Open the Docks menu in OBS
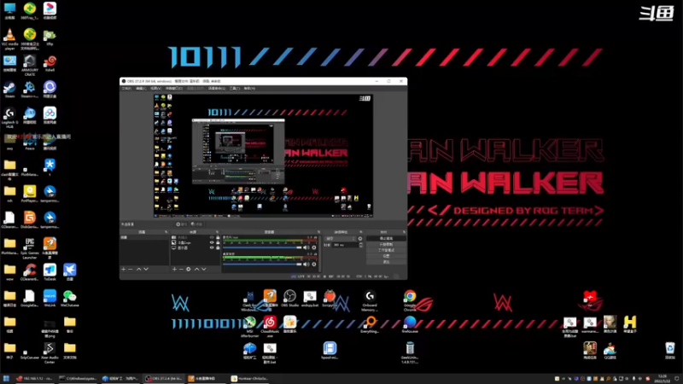This screenshot has width=683, height=384. click(x=174, y=89)
